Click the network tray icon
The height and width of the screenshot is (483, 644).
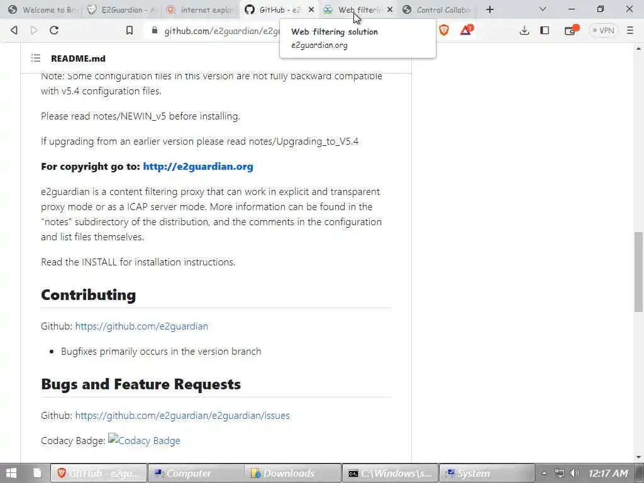point(559,473)
